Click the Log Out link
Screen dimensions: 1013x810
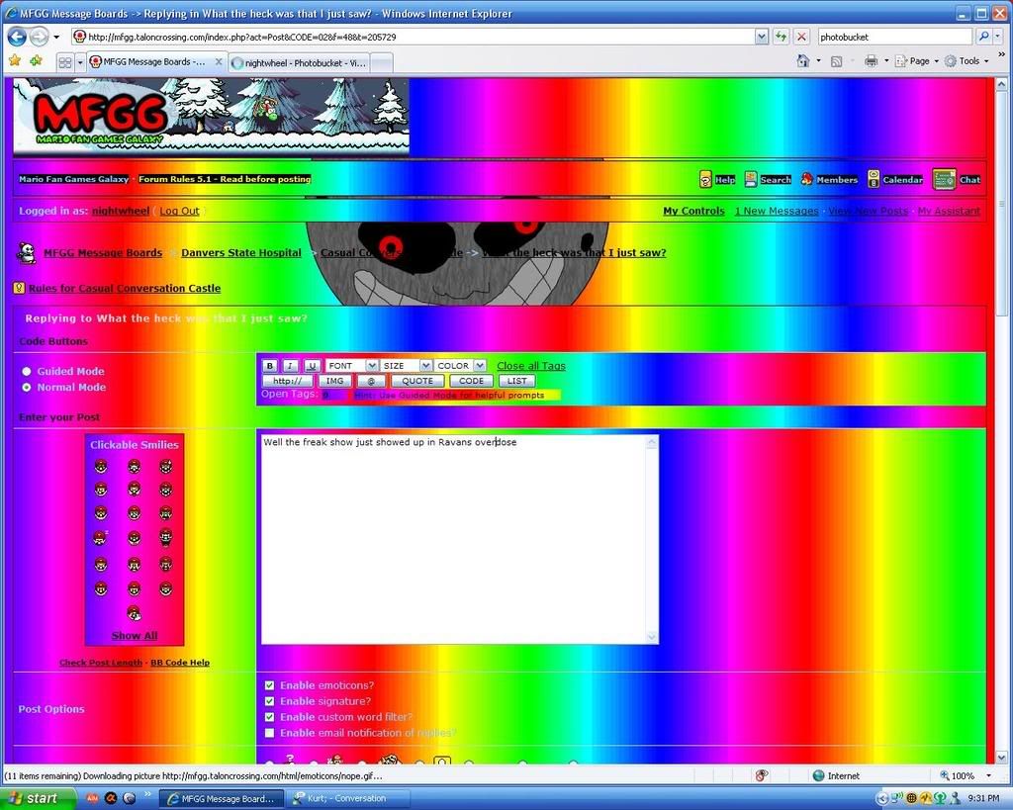tap(179, 211)
